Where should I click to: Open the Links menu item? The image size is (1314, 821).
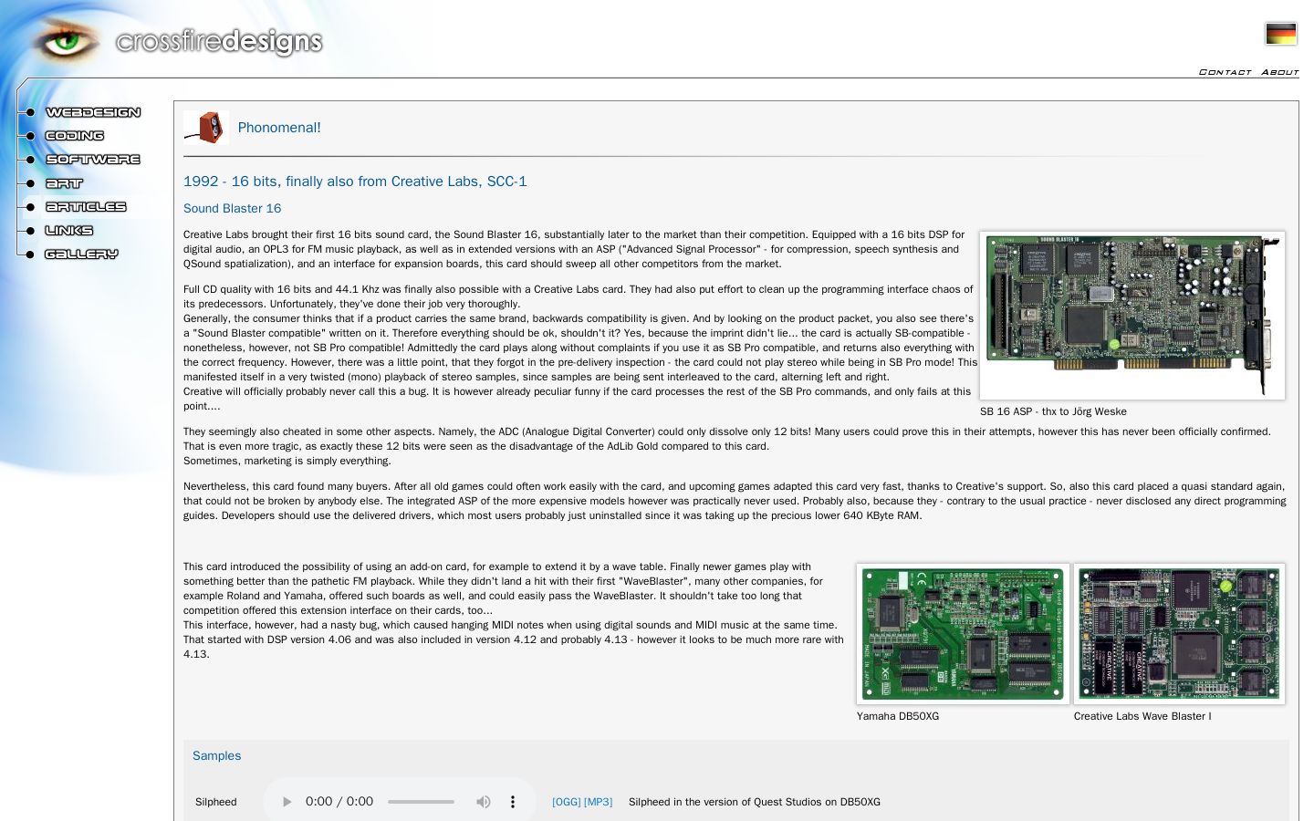click(x=69, y=231)
